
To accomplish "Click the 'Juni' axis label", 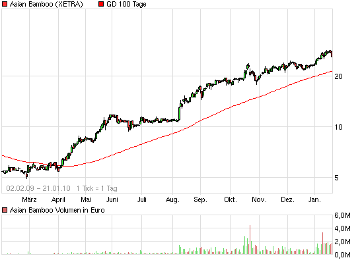I will click(112, 199).
